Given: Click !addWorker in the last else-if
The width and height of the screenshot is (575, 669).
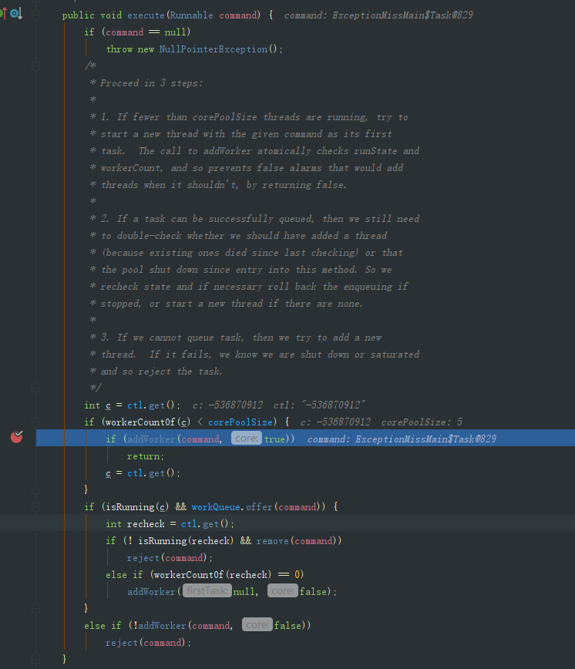Looking at the screenshot, I should 160,626.
